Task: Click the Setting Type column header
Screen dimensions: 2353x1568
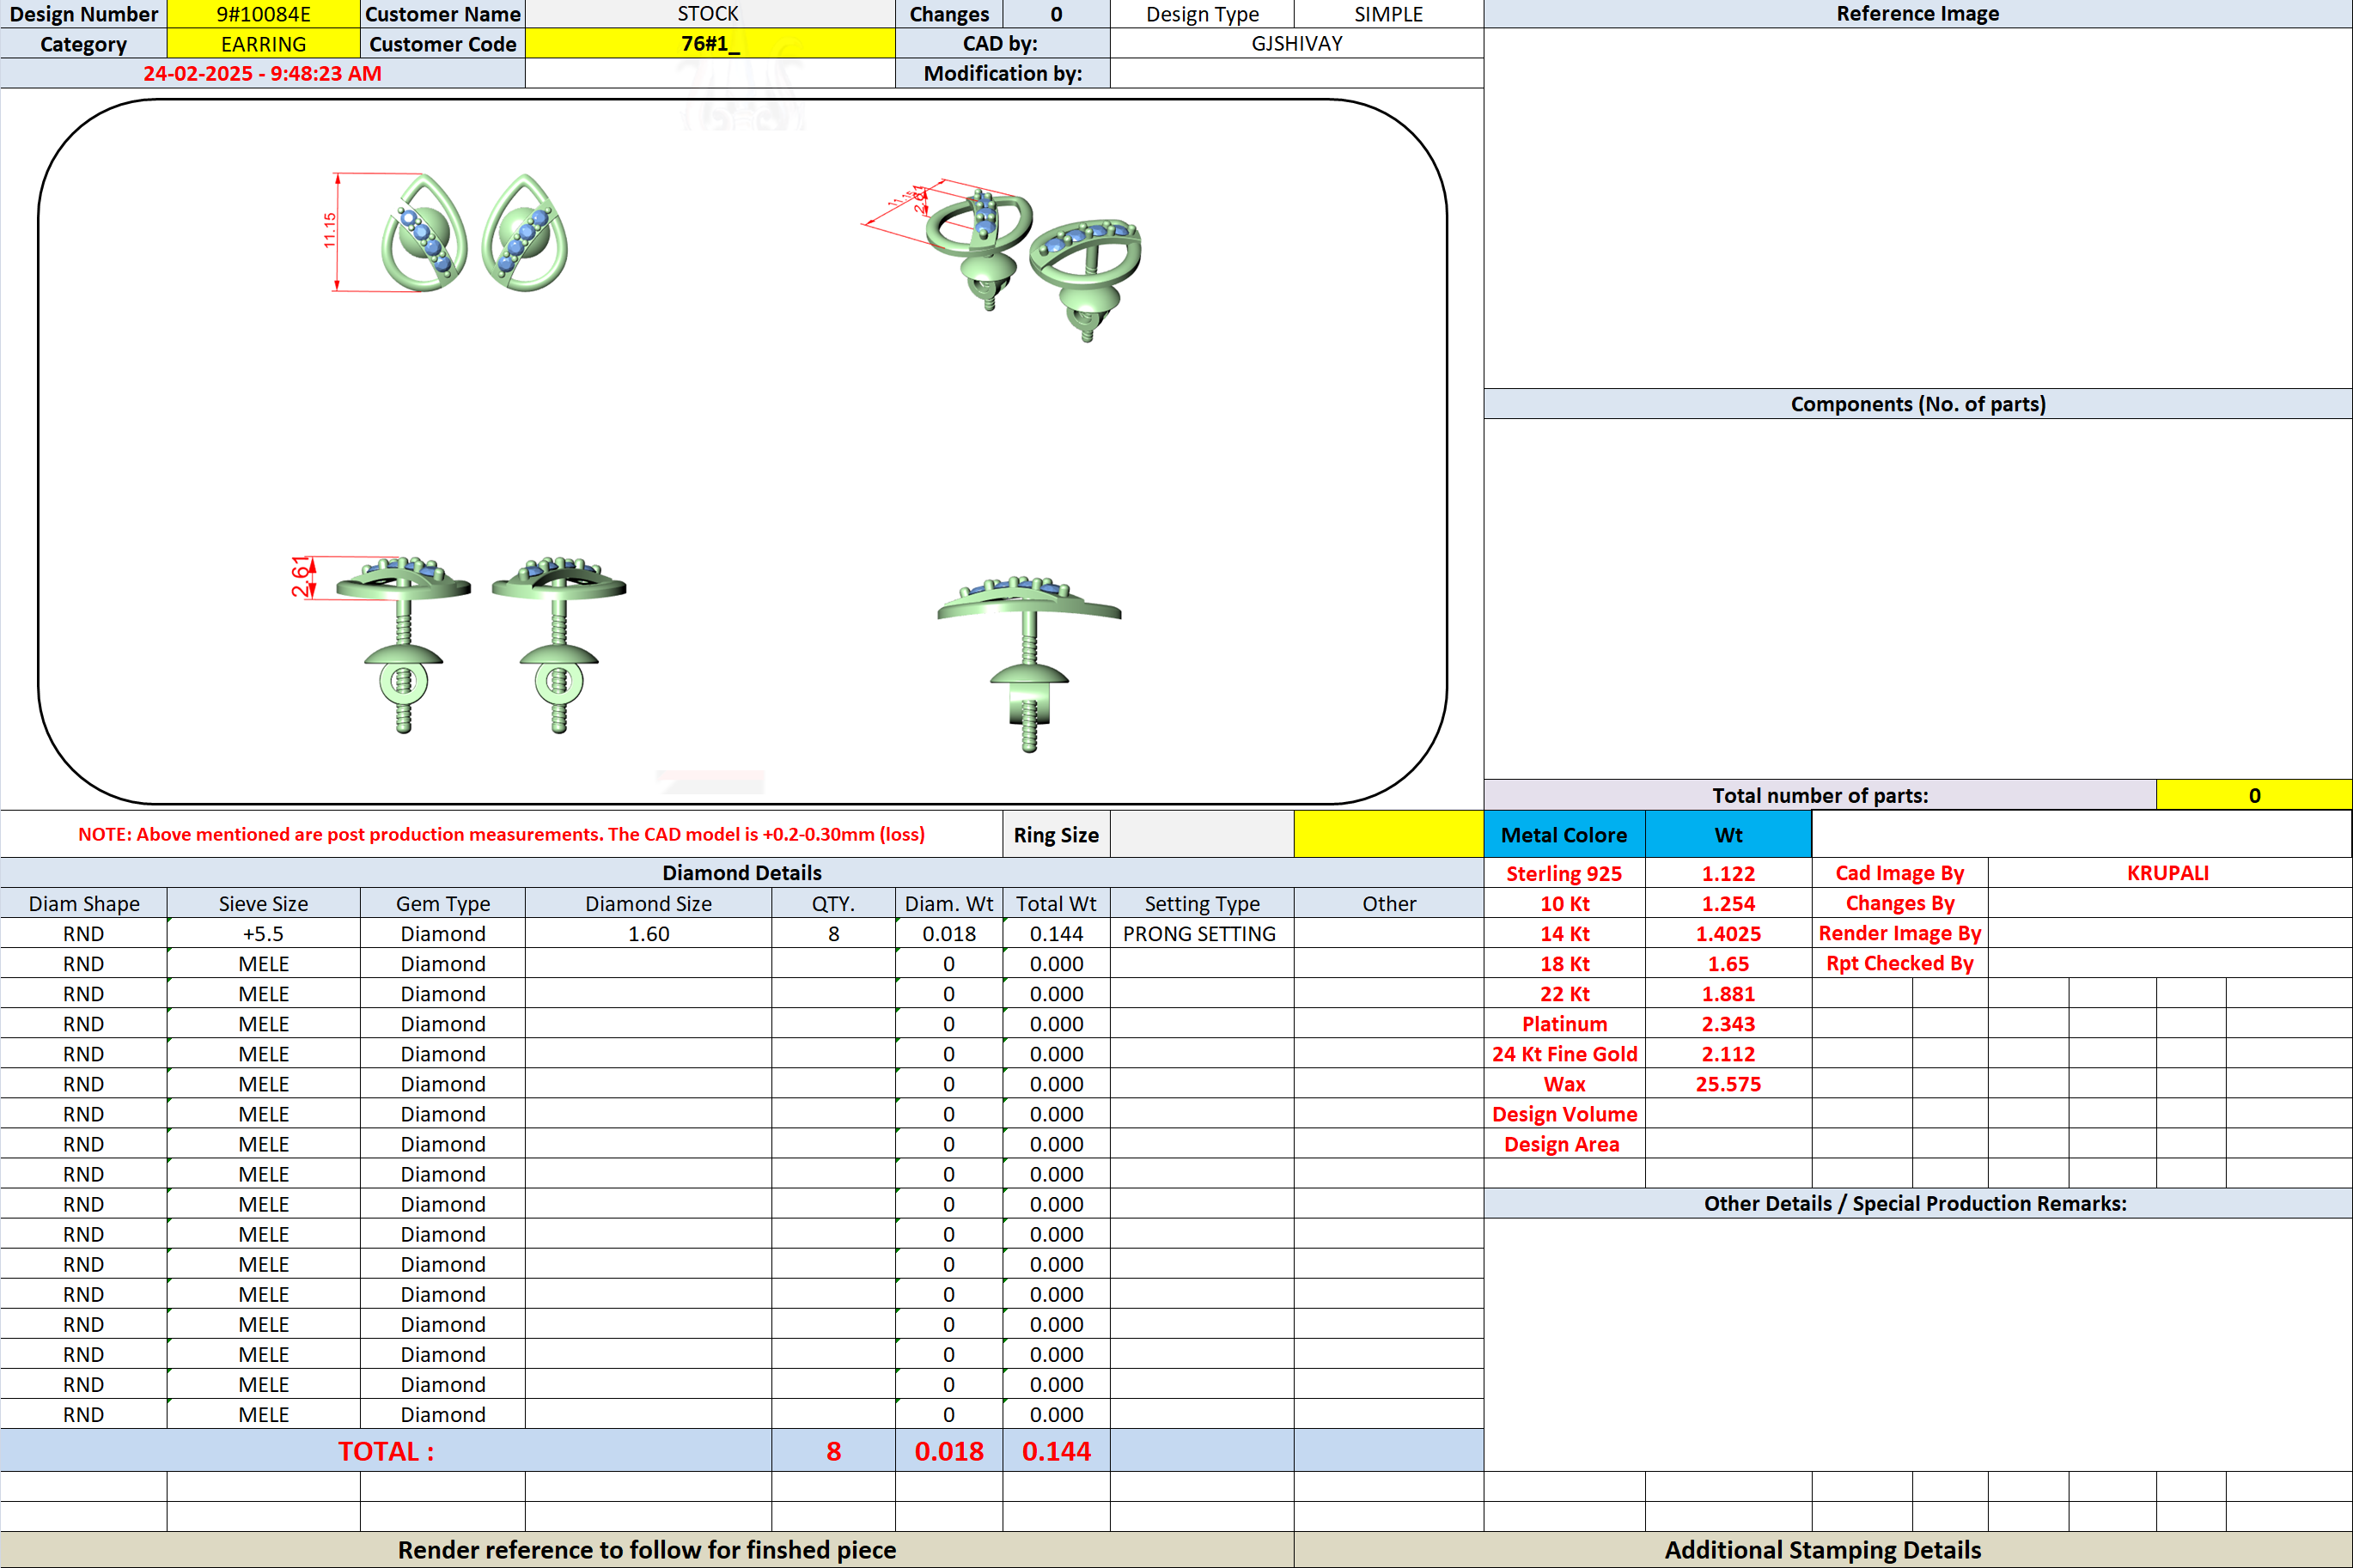Action: coord(1202,903)
